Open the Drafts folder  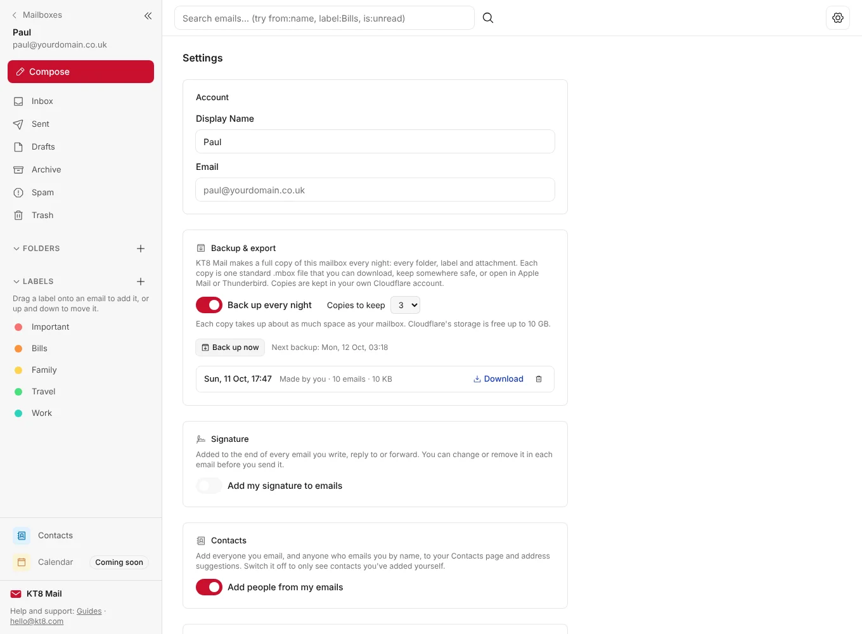coord(80,147)
